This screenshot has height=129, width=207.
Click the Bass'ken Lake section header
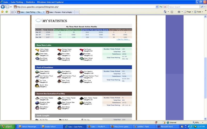coord(83,45)
